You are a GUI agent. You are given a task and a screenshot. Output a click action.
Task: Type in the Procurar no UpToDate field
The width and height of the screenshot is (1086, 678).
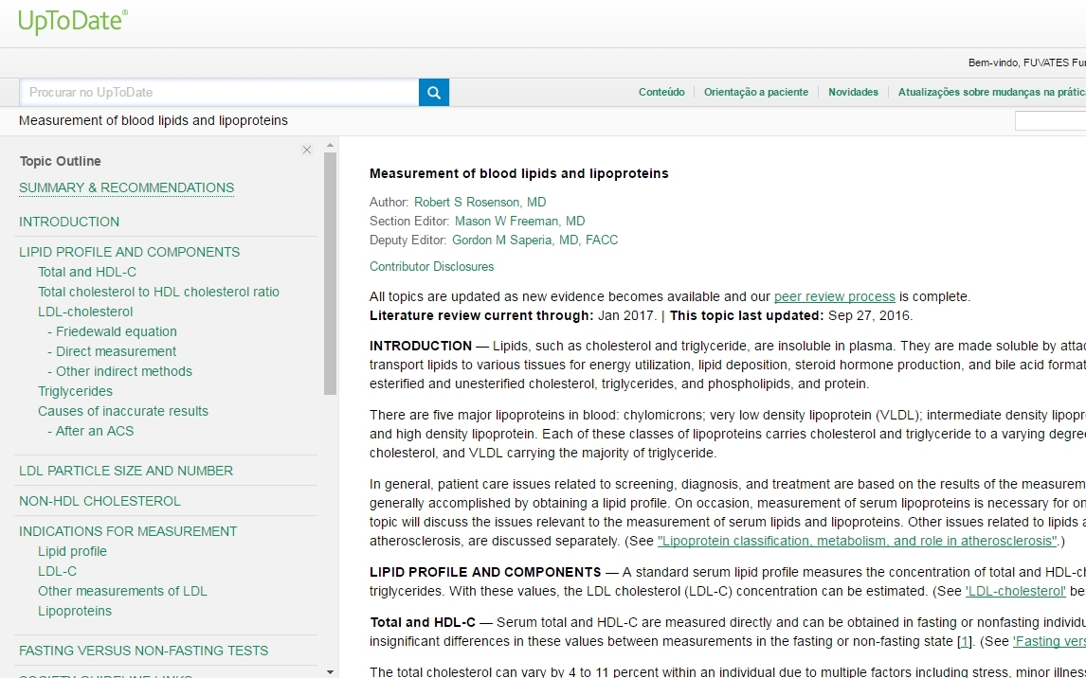pos(219,93)
